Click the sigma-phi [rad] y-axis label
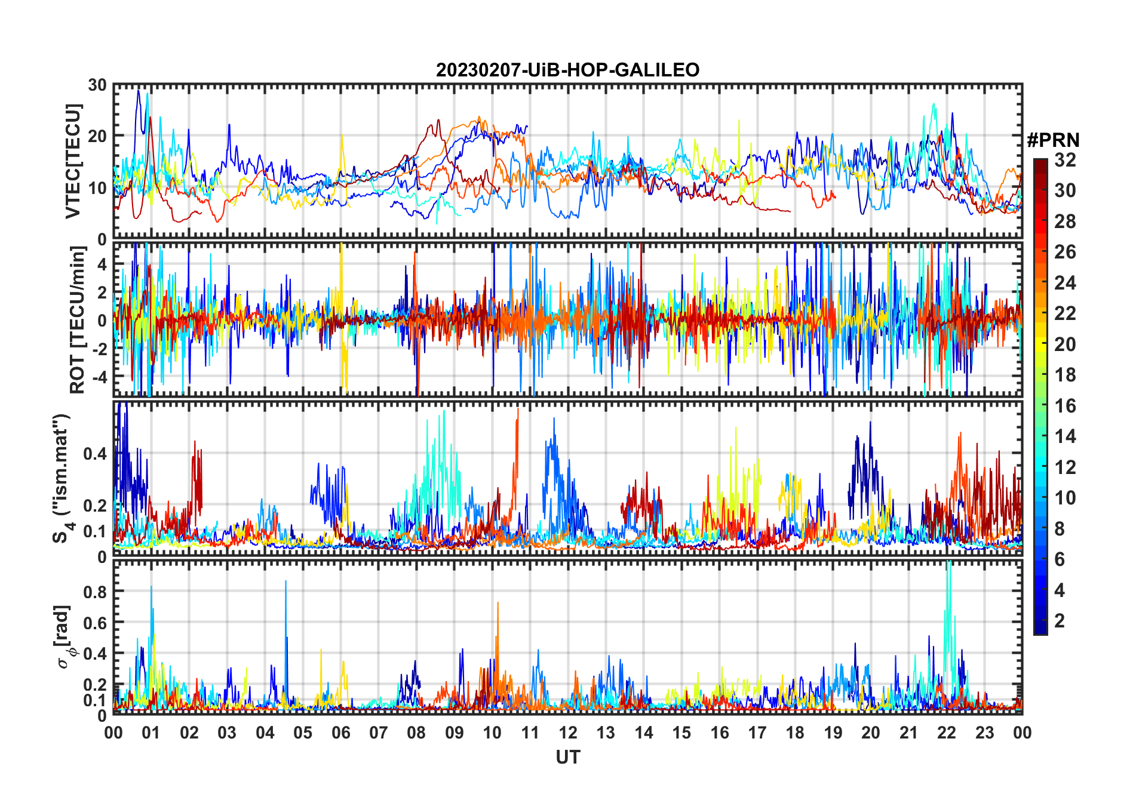This screenshot has width=1136, height=794. [x=64, y=636]
